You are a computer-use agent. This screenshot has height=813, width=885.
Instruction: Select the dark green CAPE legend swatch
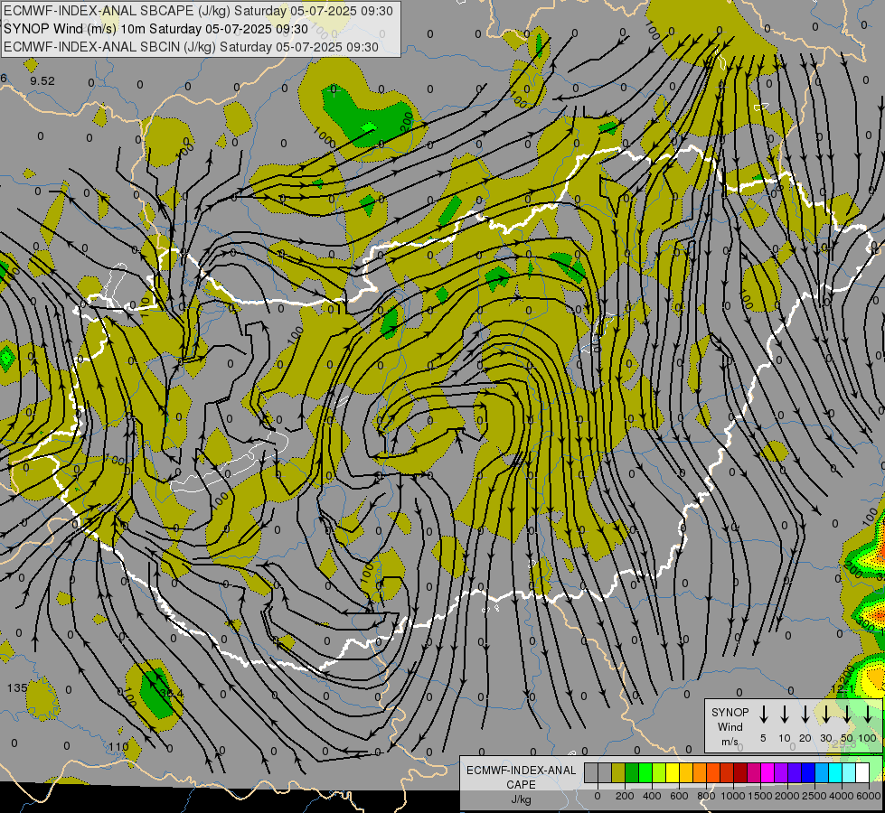[632, 773]
